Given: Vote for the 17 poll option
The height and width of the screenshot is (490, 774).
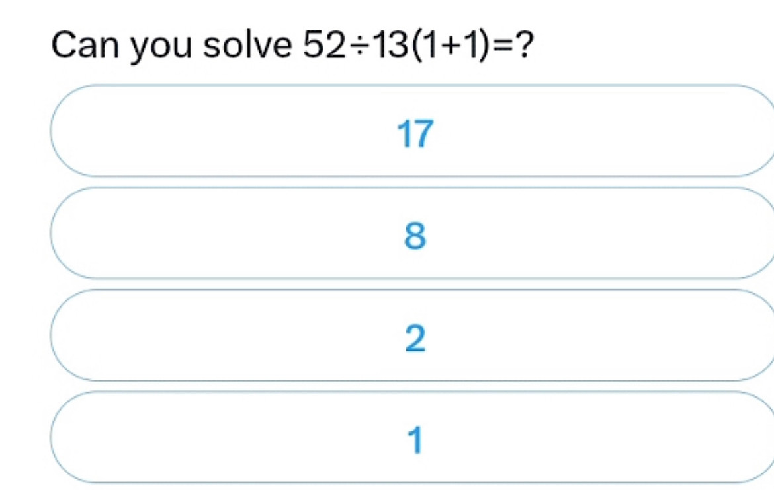Looking at the screenshot, I should (x=413, y=131).
